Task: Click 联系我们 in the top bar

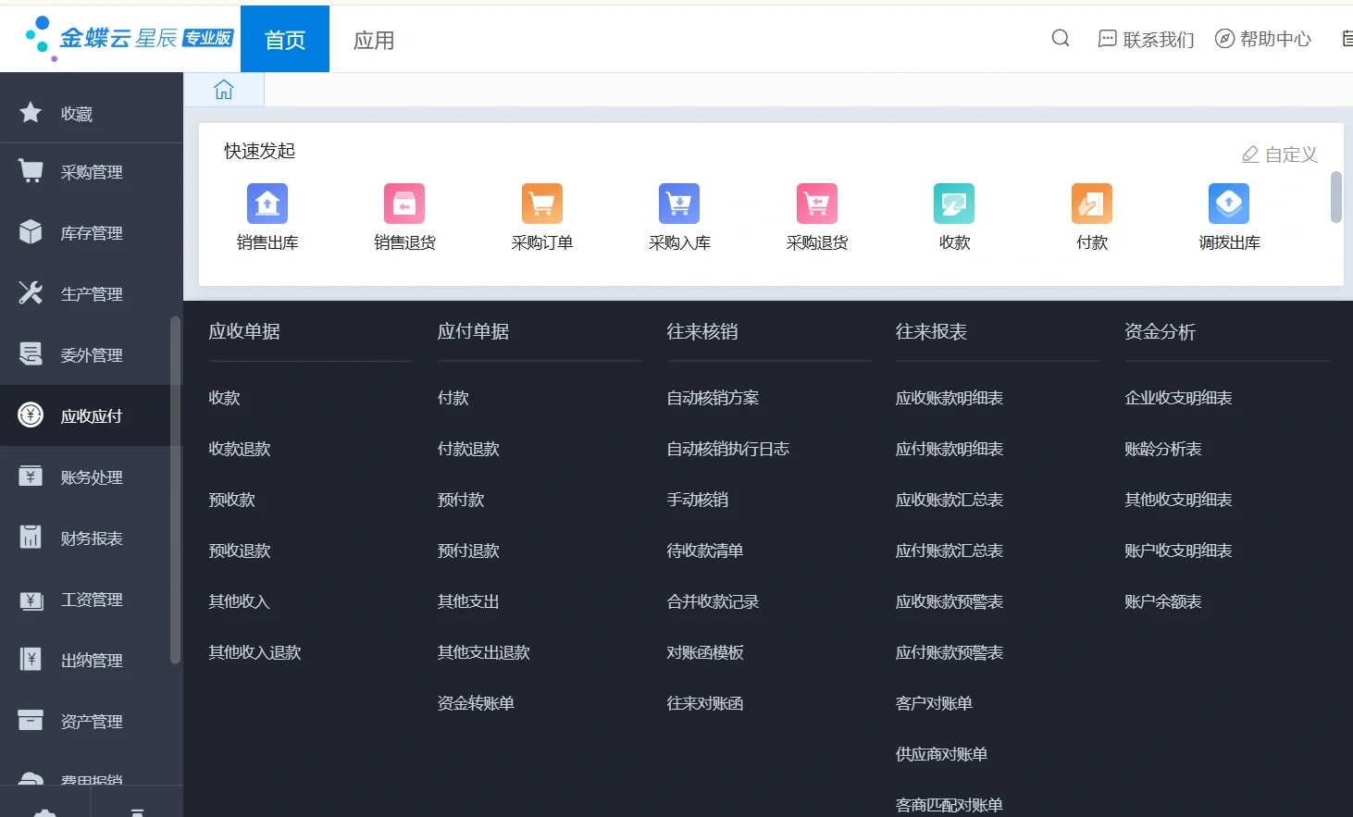Action: 1146,39
